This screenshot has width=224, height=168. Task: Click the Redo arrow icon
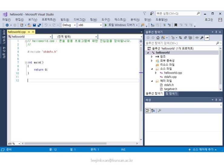[54, 25]
